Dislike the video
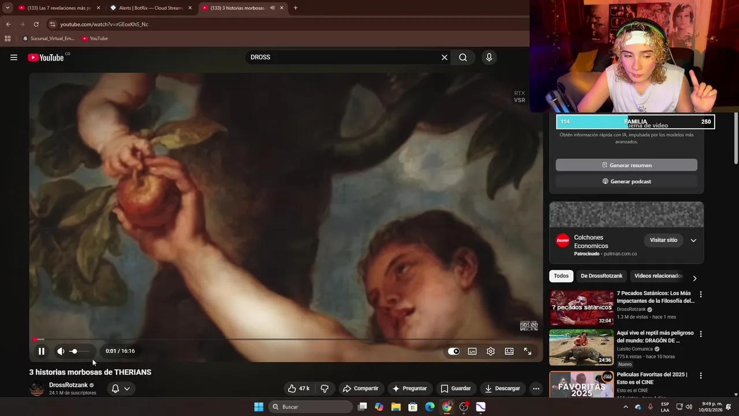 [324, 388]
